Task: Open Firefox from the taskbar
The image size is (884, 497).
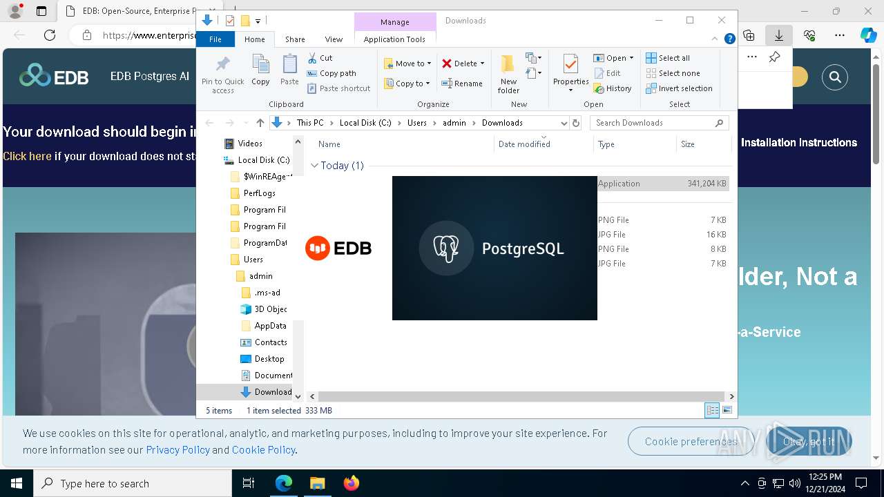Action: point(352,483)
